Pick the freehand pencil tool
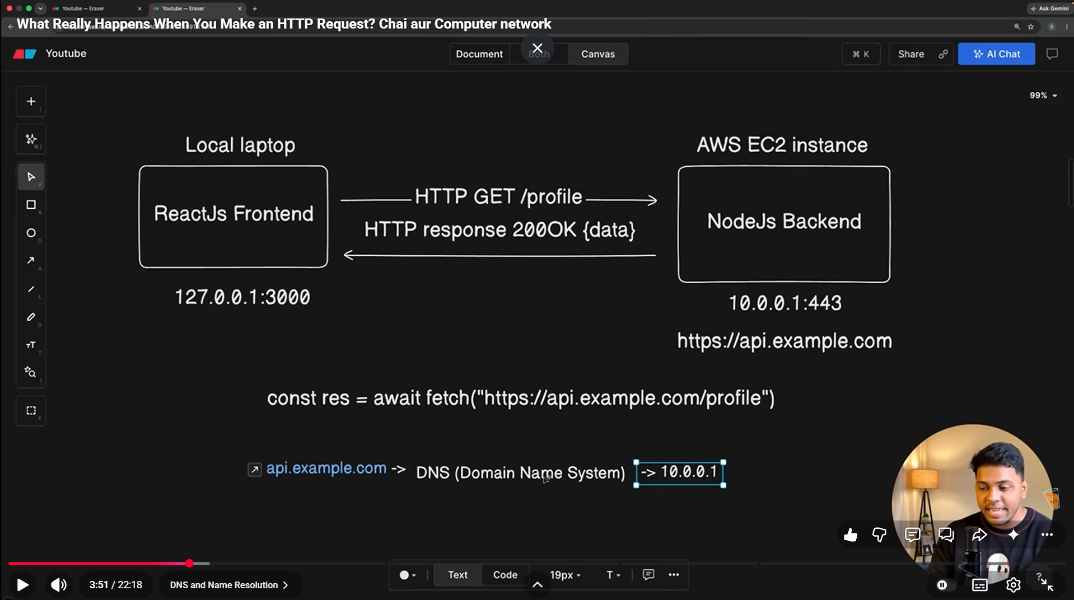 click(31, 317)
